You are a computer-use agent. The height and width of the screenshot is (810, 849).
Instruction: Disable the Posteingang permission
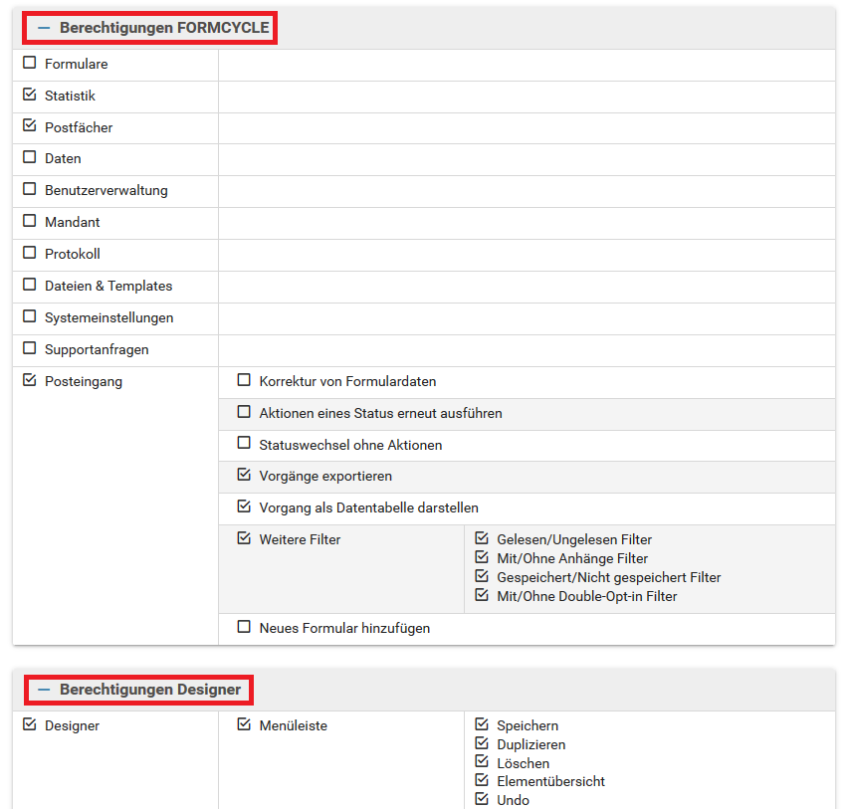coord(29,380)
